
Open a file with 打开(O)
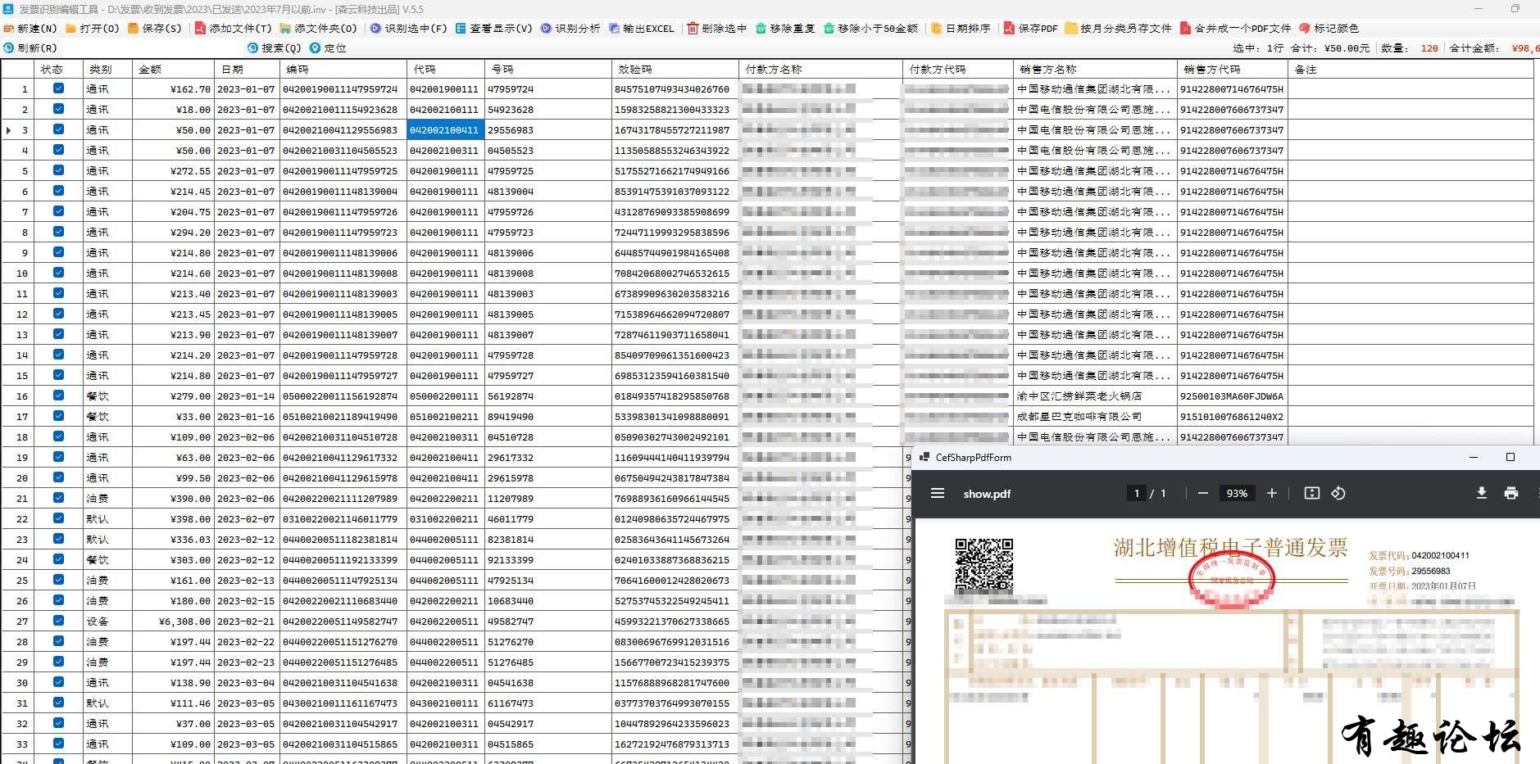pyautogui.click(x=93, y=28)
